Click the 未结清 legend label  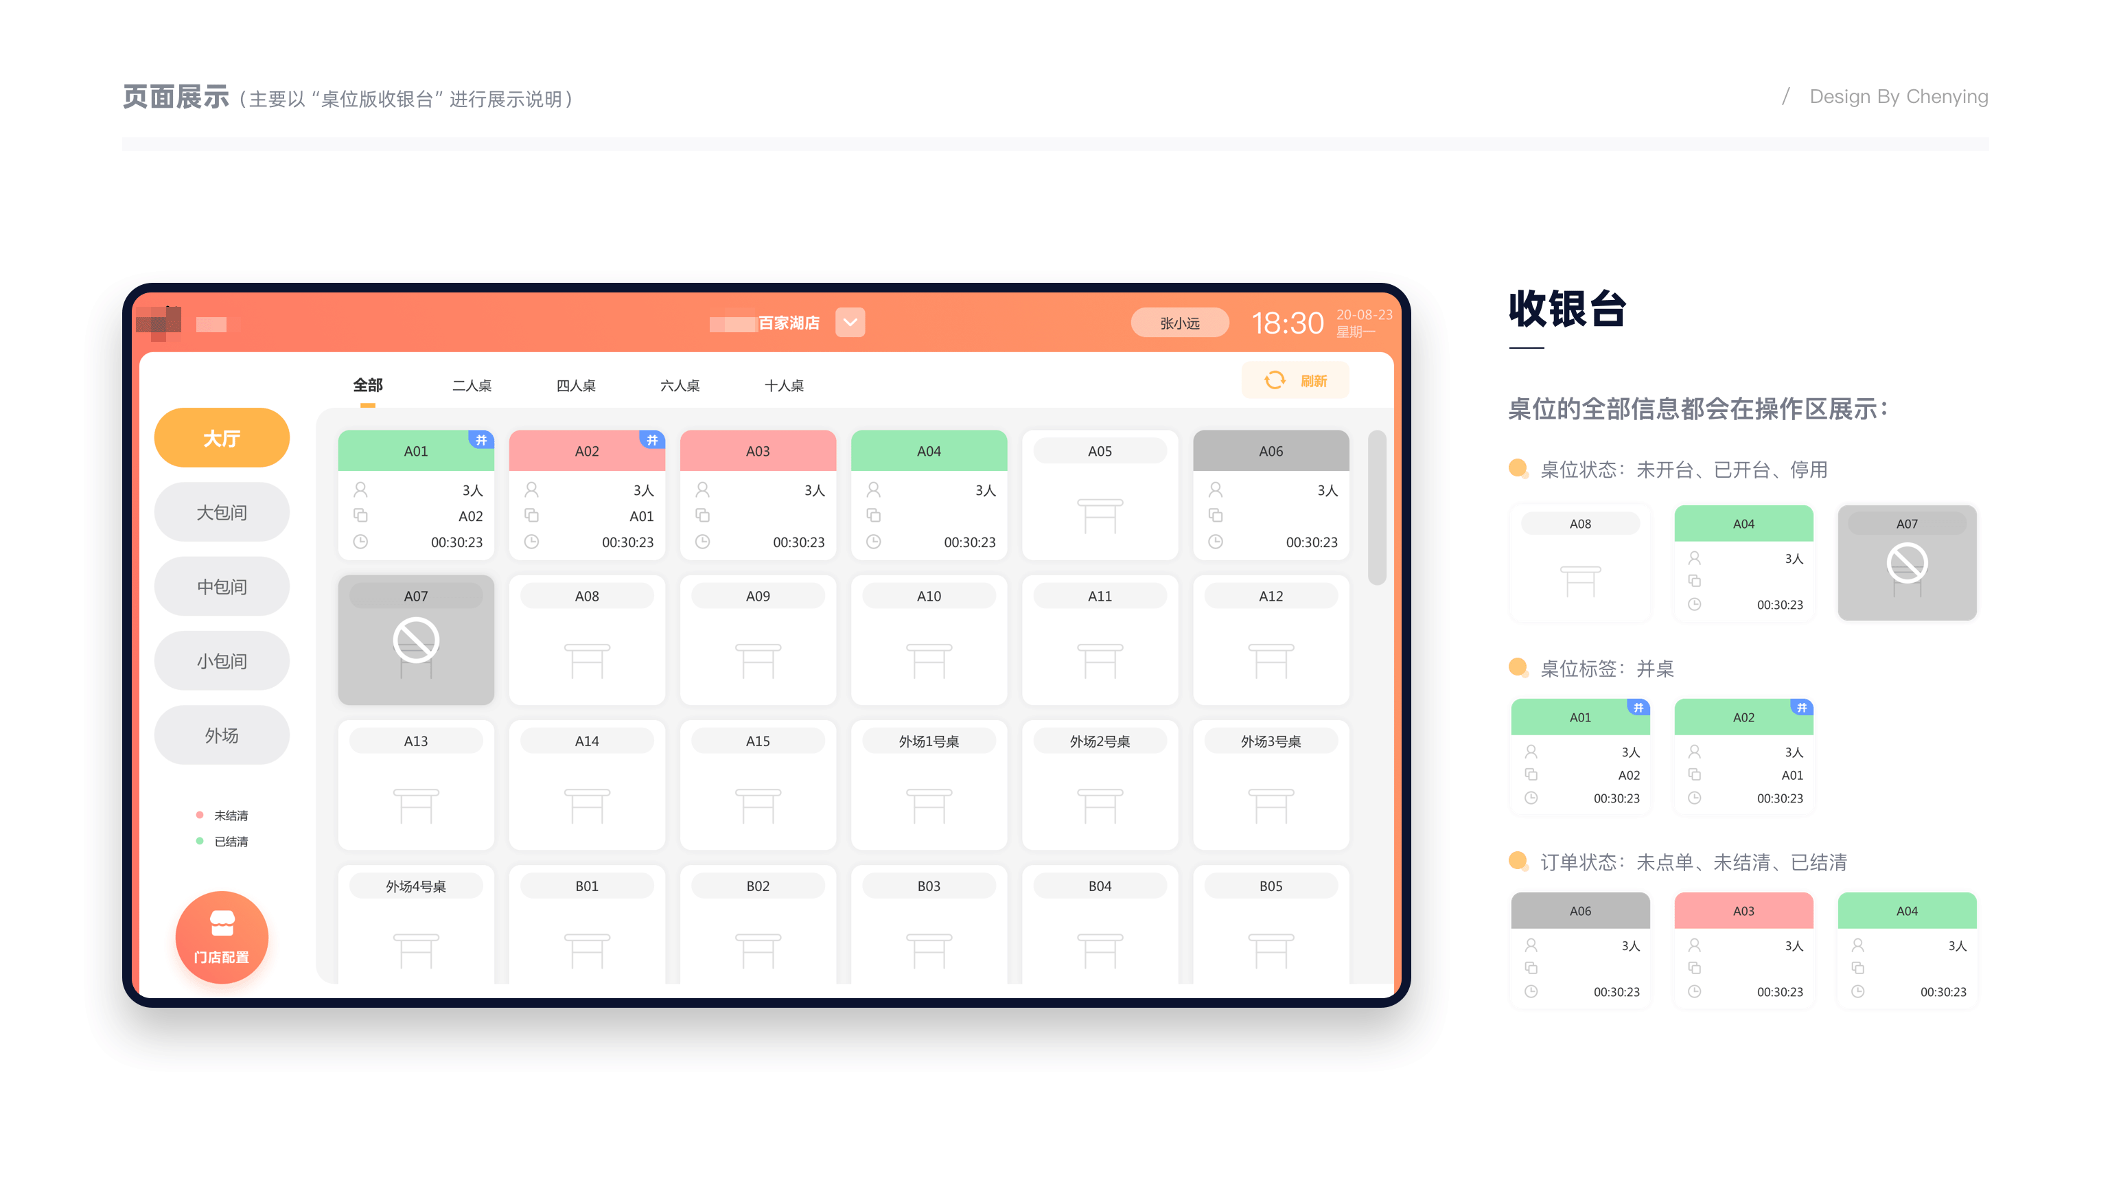(231, 816)
